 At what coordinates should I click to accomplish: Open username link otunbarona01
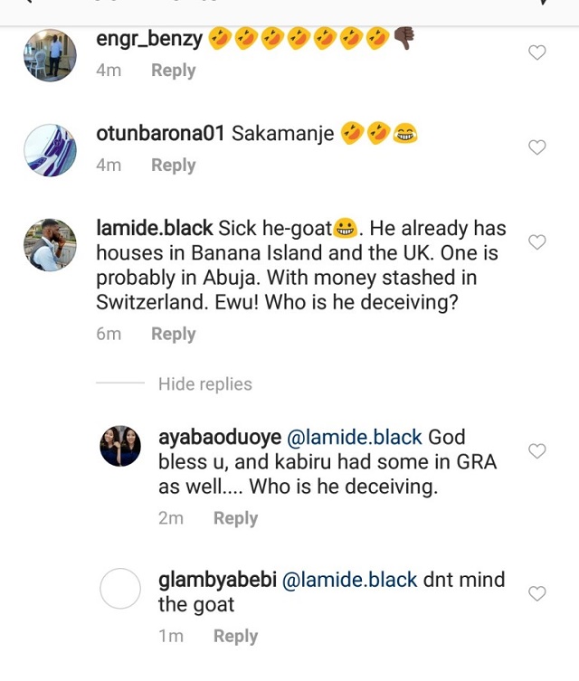(x=160, y=134)
